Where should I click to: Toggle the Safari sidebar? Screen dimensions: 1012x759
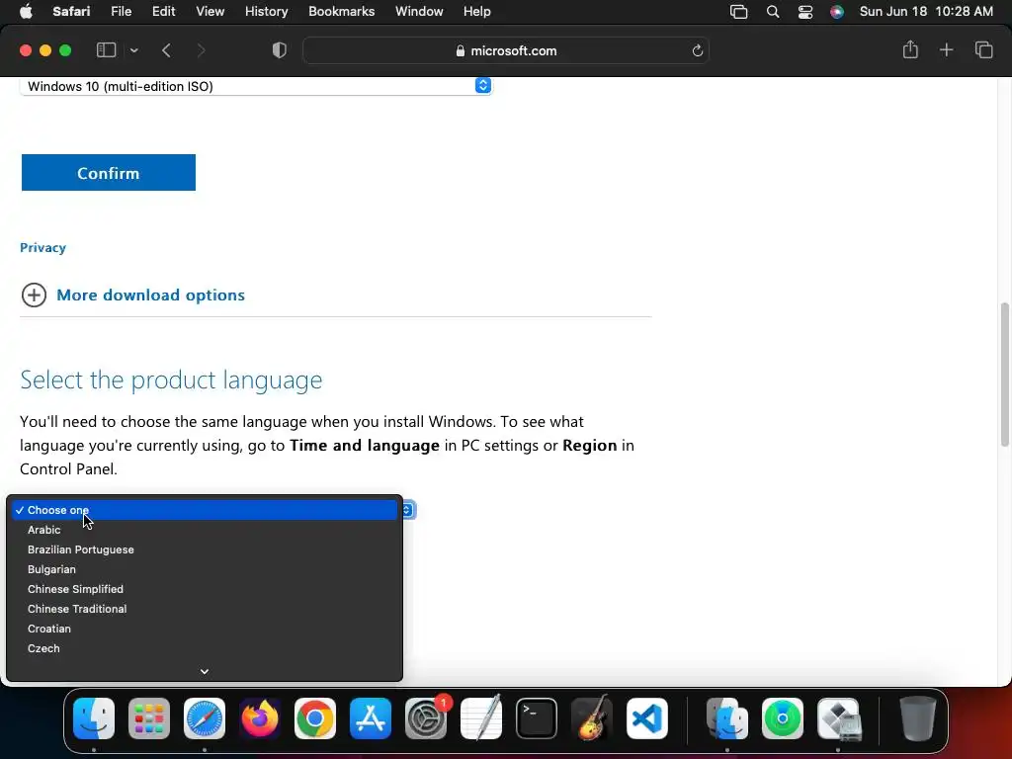[106, 50]
